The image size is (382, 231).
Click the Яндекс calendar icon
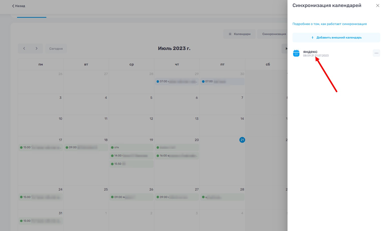click(x=296, y=53)
